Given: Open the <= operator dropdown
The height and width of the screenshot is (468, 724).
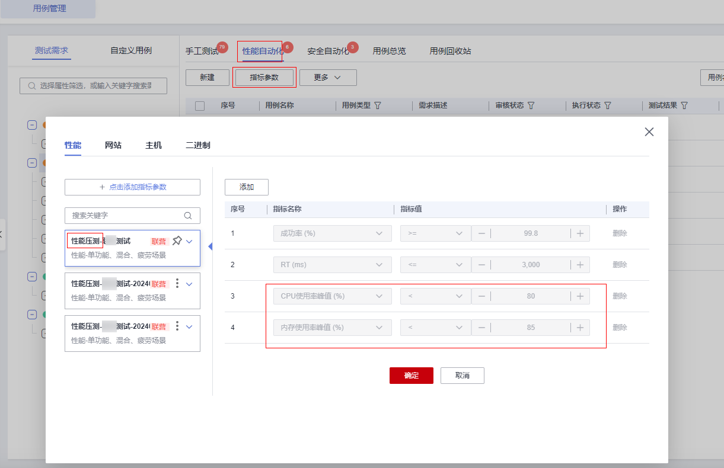Looking at the screenshot, I should tap(436, 265).
